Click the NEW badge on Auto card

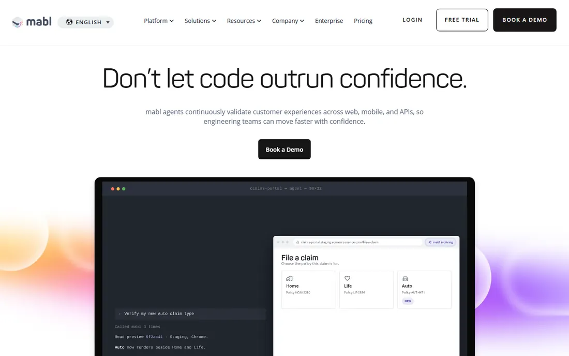click(x=408, y=301)
